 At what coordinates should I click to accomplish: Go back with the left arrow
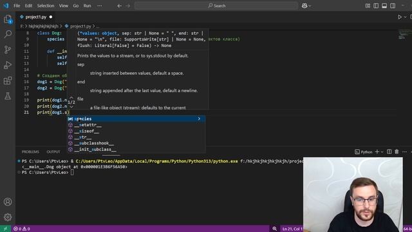(120, 6)
